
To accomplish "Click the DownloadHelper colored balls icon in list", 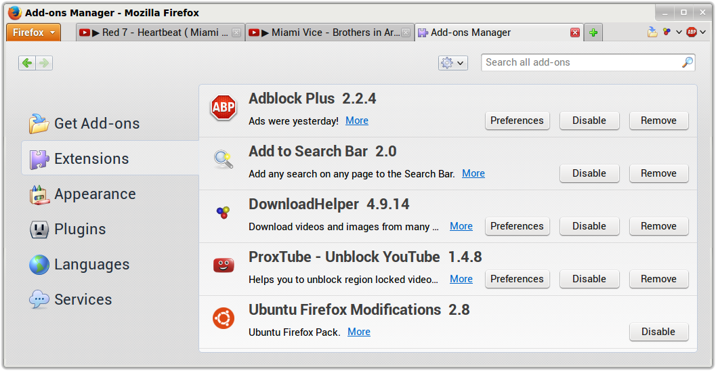I will point(224,213).
